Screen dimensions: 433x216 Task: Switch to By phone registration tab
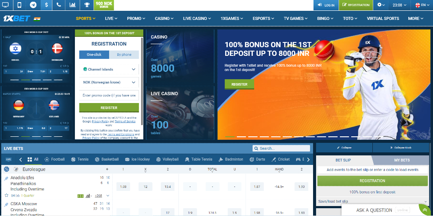pyautogui.click(x=124, y=55)
